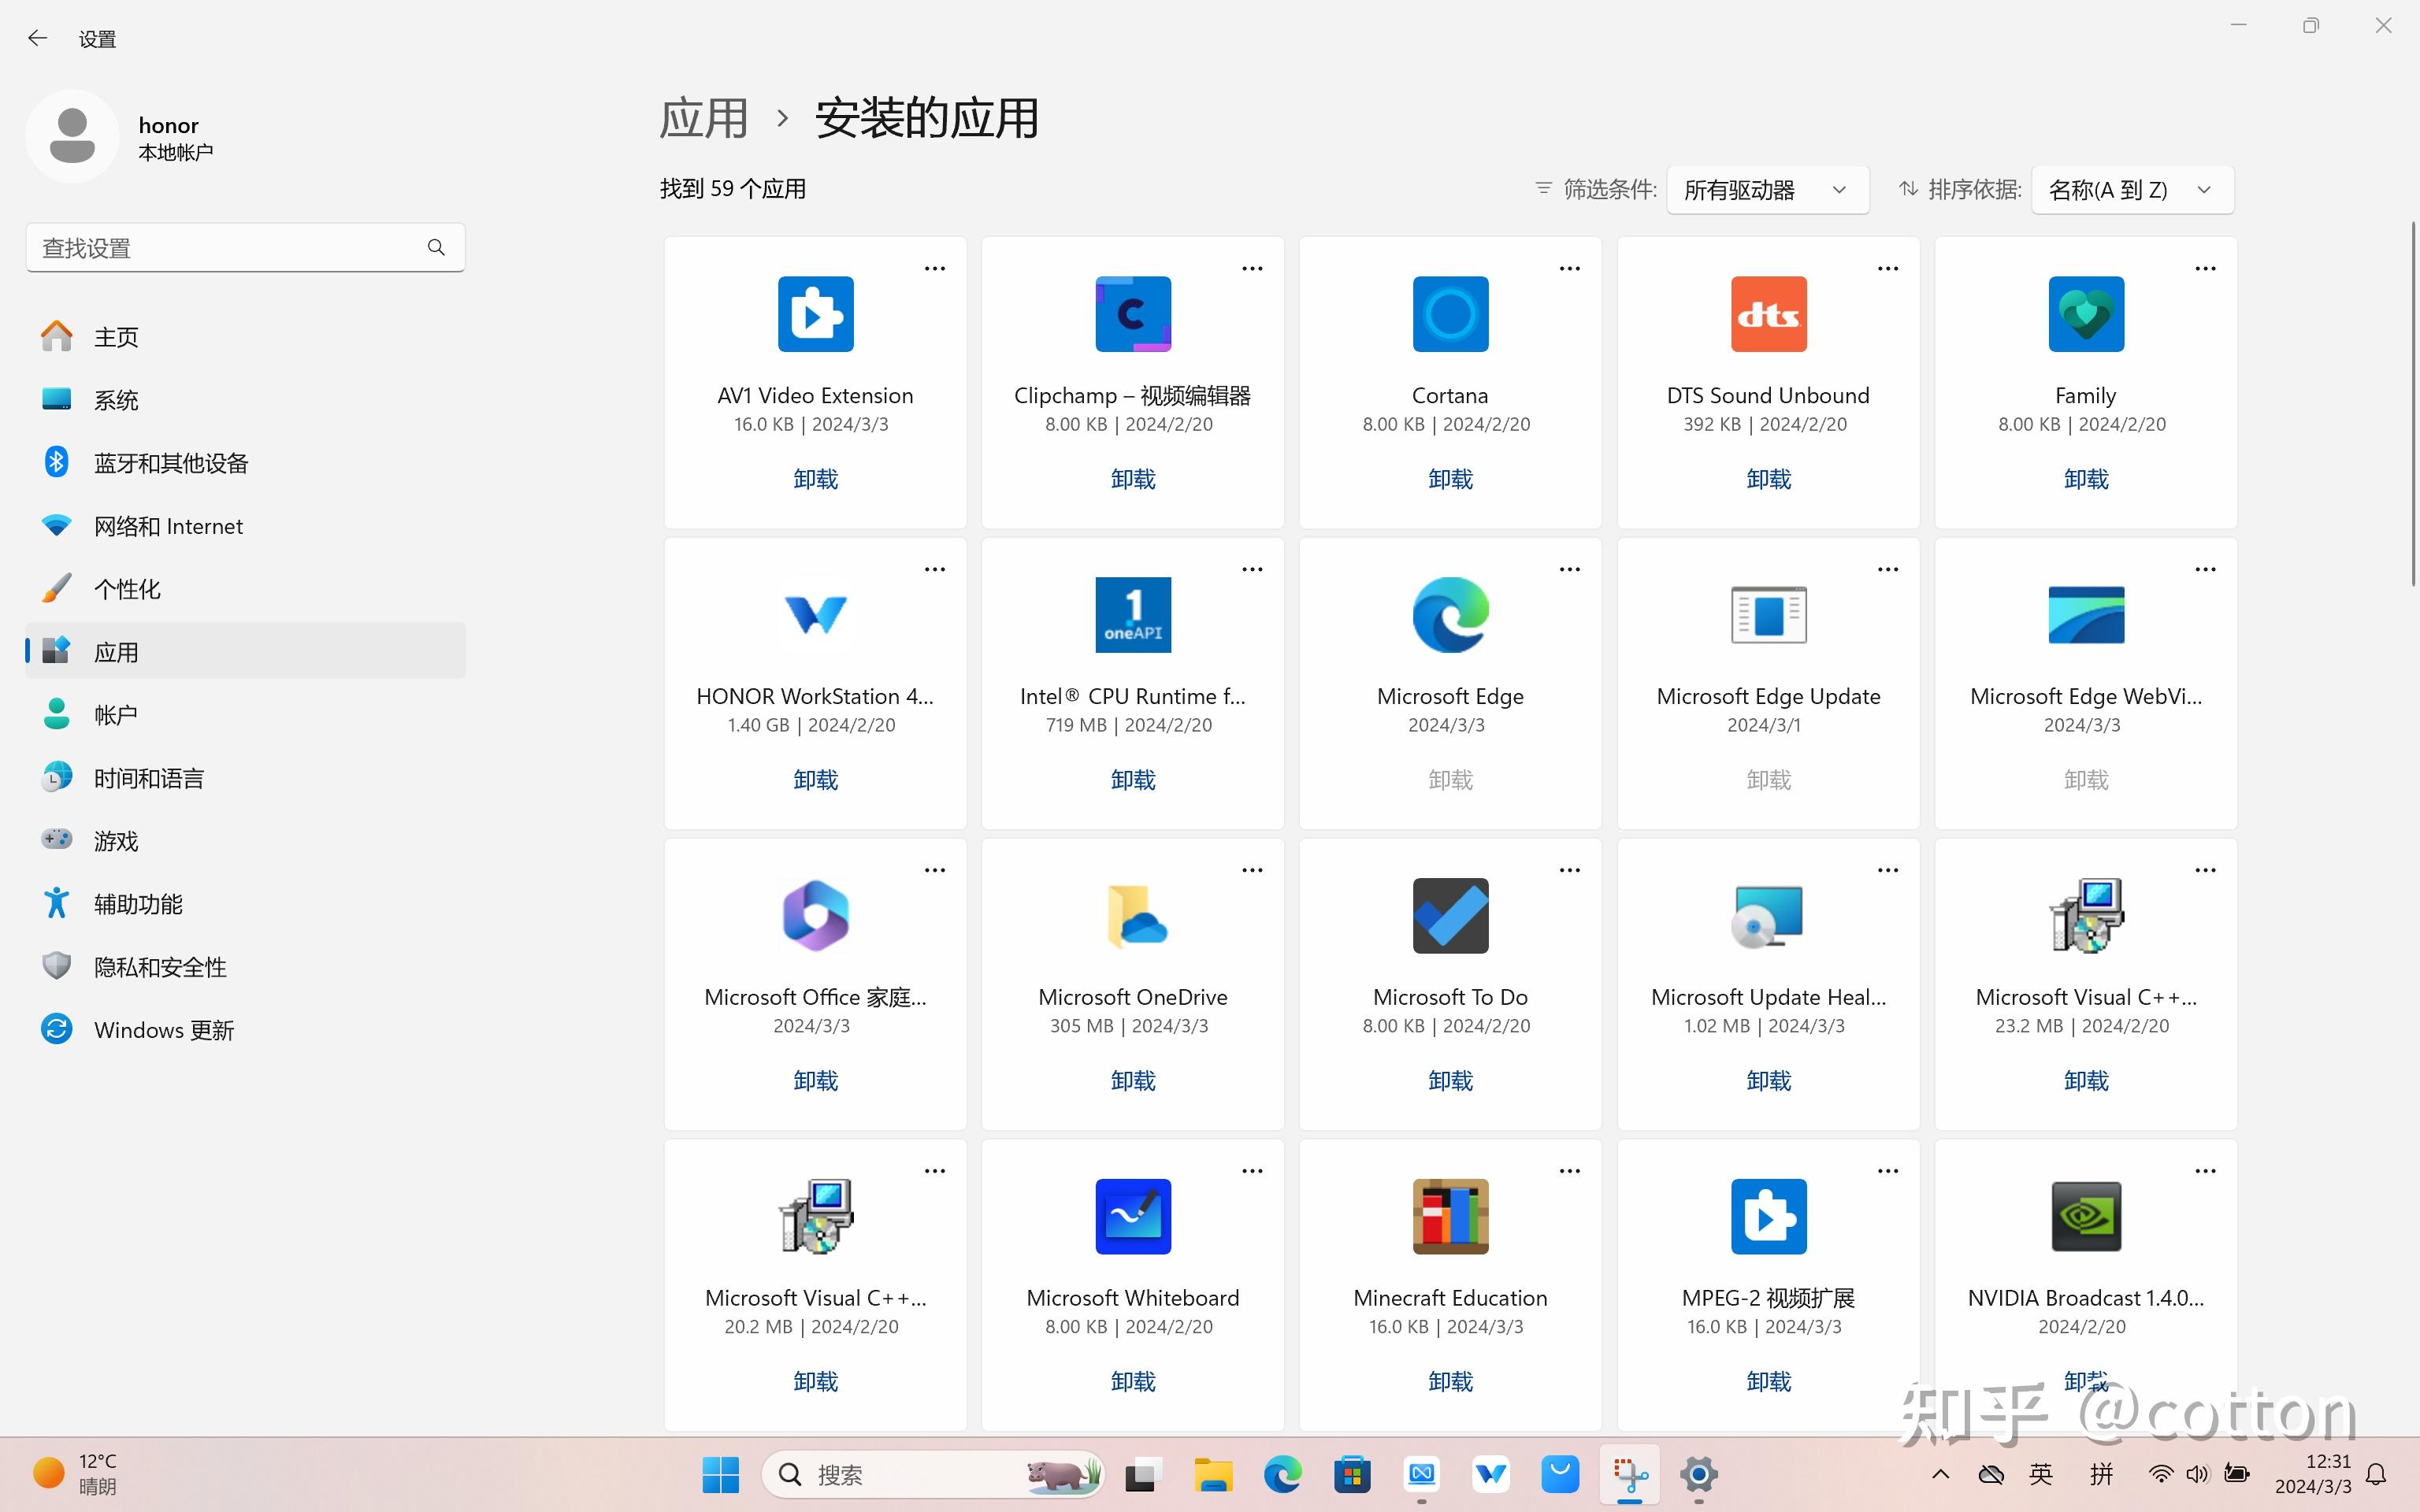
Task: Click the Cortana app icon
Action: (x=1450, y=314)
